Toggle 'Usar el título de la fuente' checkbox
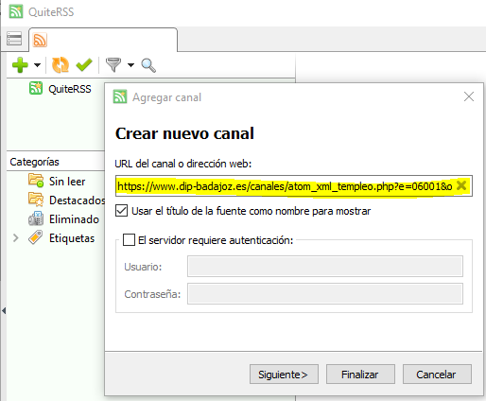 tap(122, 211)
